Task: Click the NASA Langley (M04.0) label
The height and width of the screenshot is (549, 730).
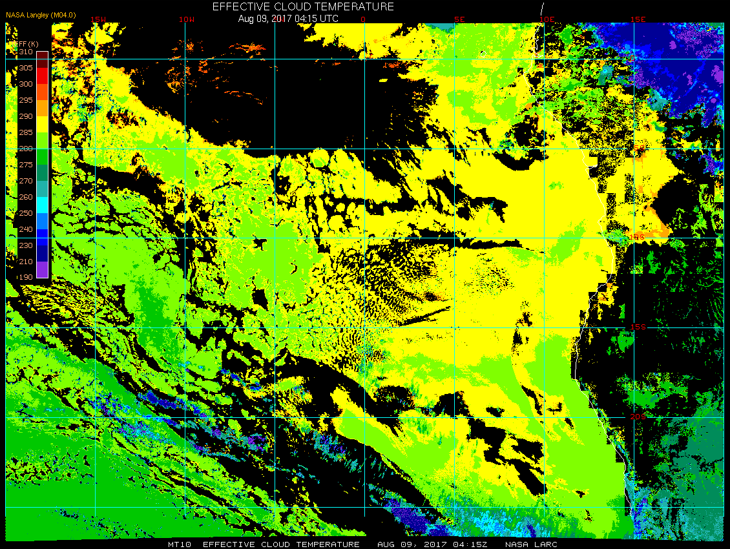Action: [41, 15]
